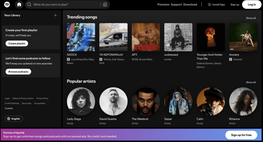Open the Premium menu item
263x142 pixels.
pyautogui.click(x=163, y=5)
